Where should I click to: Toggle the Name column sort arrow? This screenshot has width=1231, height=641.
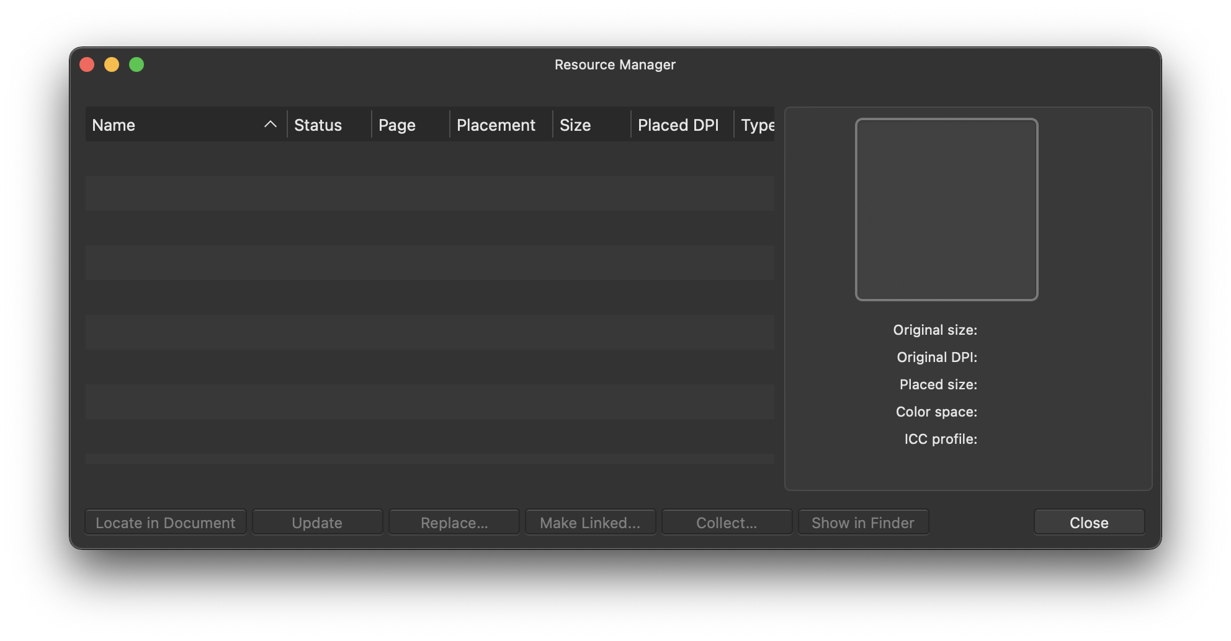270,124
